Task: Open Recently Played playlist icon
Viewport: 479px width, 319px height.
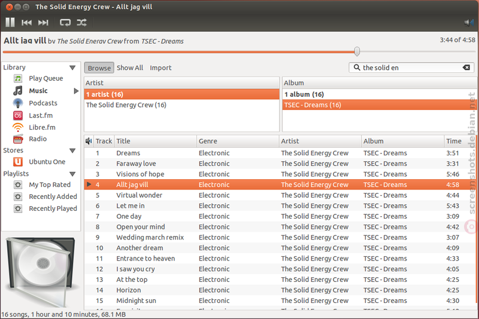Action: [18, 208]
